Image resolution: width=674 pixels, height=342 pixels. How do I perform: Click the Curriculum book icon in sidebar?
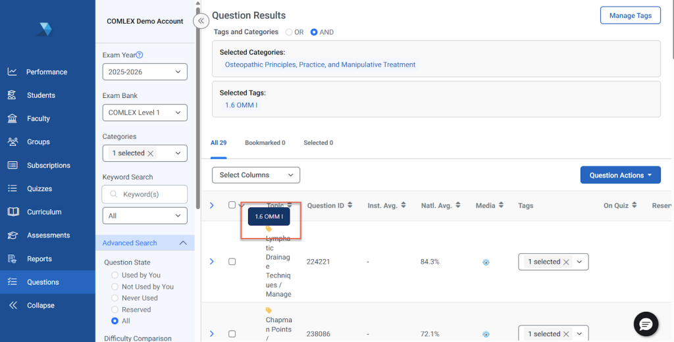point(13,212)
